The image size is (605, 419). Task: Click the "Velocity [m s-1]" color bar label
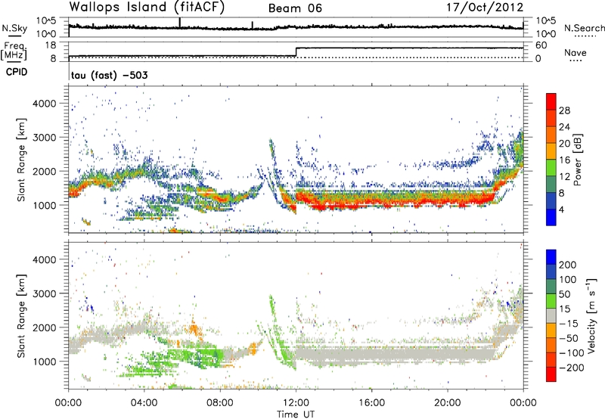[x=591, y=315]
